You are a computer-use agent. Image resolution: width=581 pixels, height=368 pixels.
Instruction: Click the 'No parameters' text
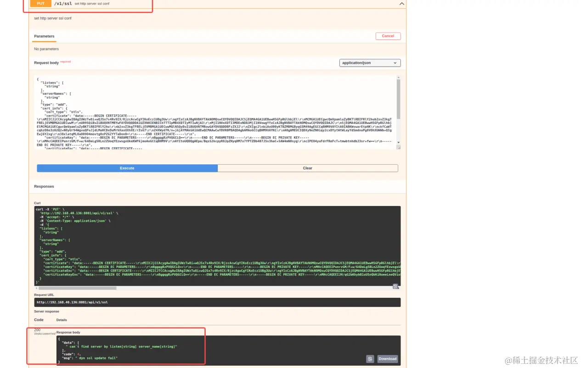[x=46, y=49]
